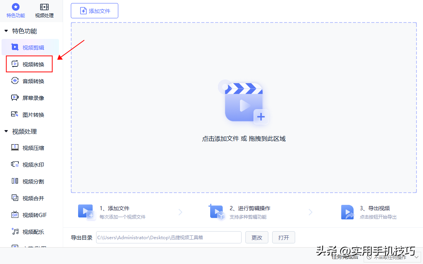Image resolution: width=423 pixels, height=264 pixels.
Task: Click 每次添加一个视频文件 hint text
Action: point(122,217)
